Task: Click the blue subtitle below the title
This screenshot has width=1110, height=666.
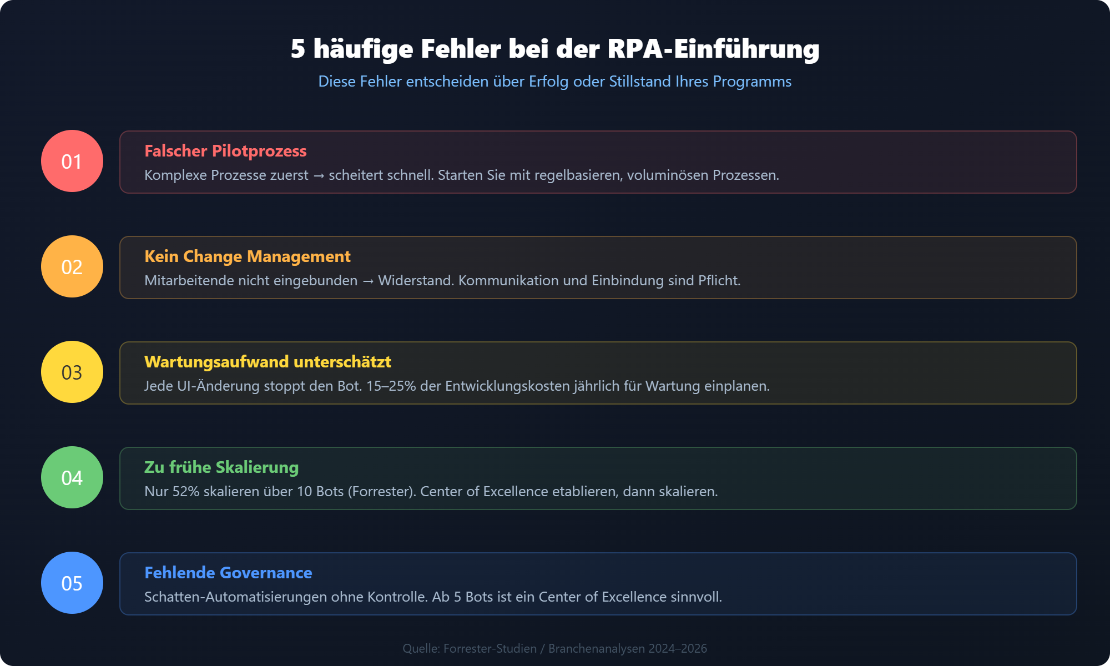Action: (x=555, y=82)
